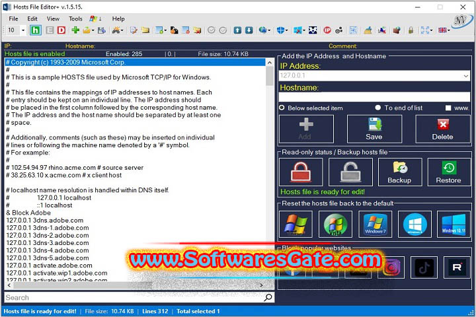Click the Restore button
This screenshot has width=476, height=317.
pos(449,172)
